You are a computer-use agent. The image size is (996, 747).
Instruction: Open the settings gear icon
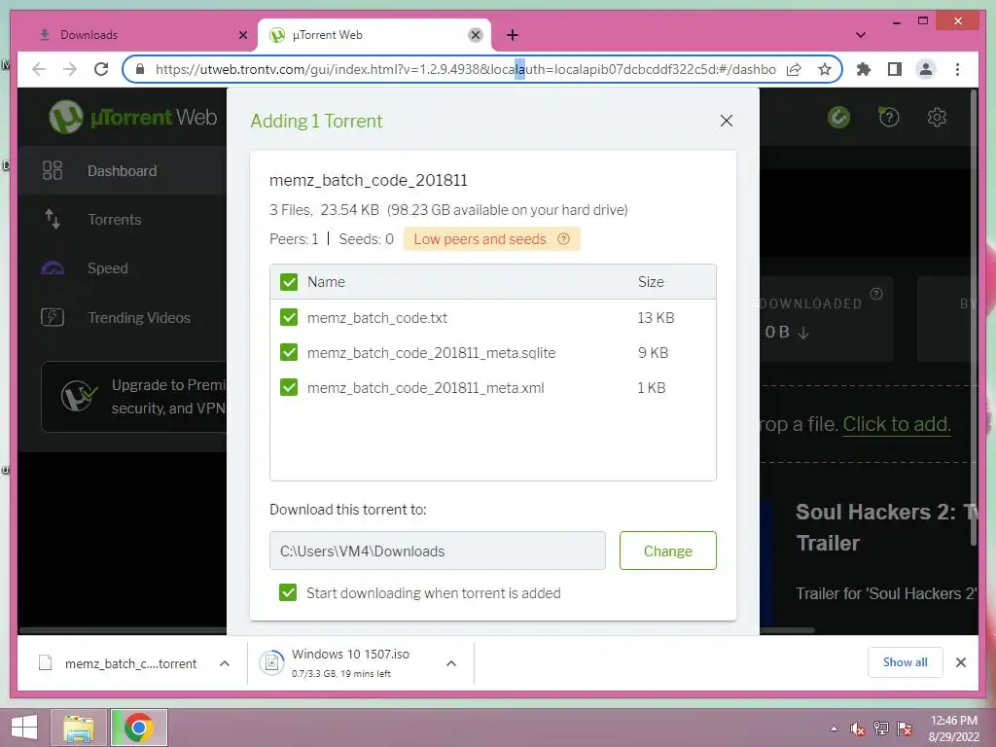pos(937,117)
